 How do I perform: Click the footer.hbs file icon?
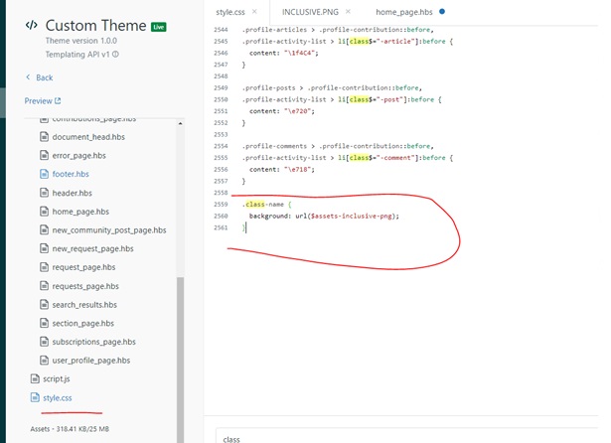click(x=44, y=174)
